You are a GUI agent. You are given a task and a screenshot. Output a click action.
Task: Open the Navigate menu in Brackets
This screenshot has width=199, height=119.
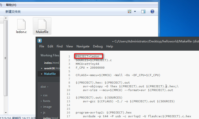(x=83, y=46)
